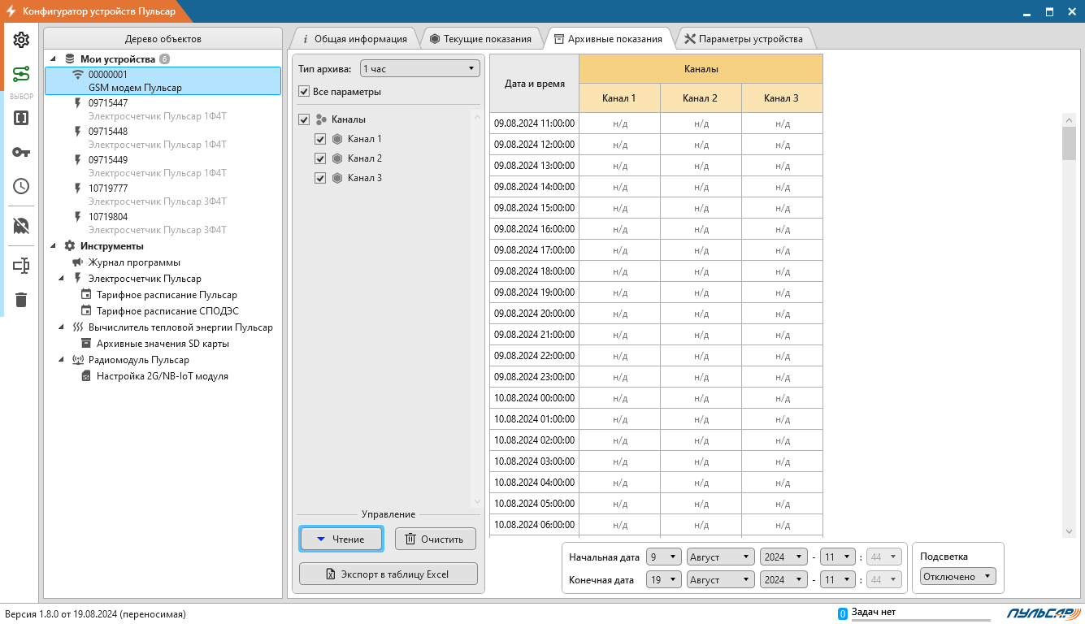The width and height of the screenshot is (1085, 624).
Task: Click SIM icon of Настройка 2G/NB-IoT модуля
Action: coord(86,376)
